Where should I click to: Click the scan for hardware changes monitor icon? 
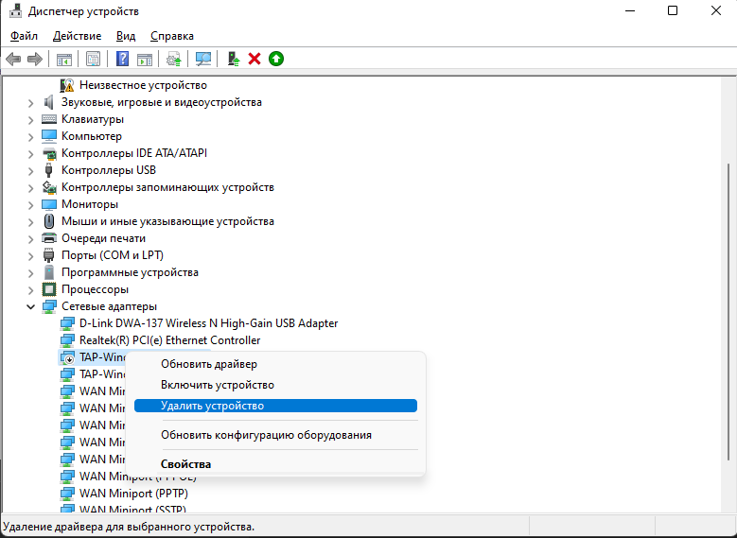pyautogui.click(x=203, y=59)
